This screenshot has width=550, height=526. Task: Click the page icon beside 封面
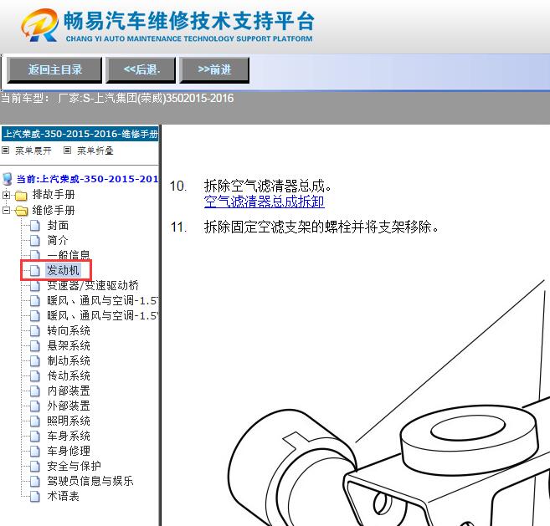[34, 226]
